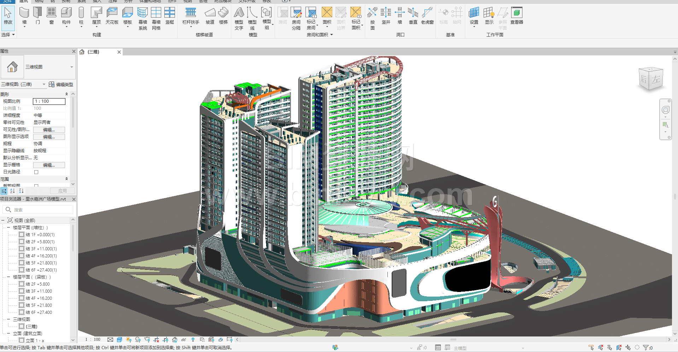Collapse the 楼层平面 (墙柱) tree node
Image resolution: width=678 pixels, height=352 pixels.
coord(8,228)
